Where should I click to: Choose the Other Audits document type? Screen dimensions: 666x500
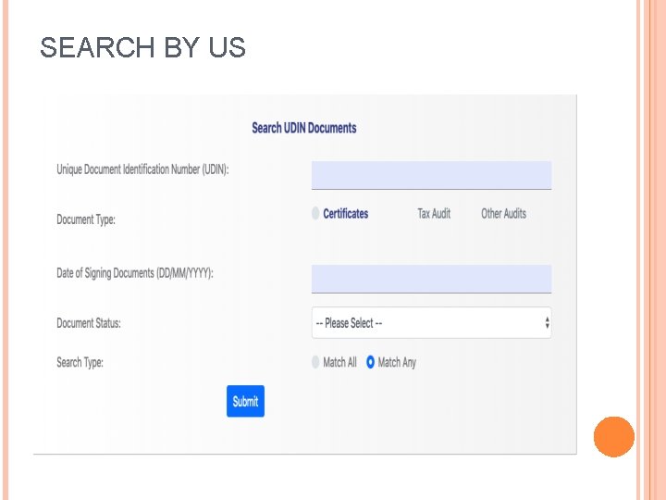503,214
